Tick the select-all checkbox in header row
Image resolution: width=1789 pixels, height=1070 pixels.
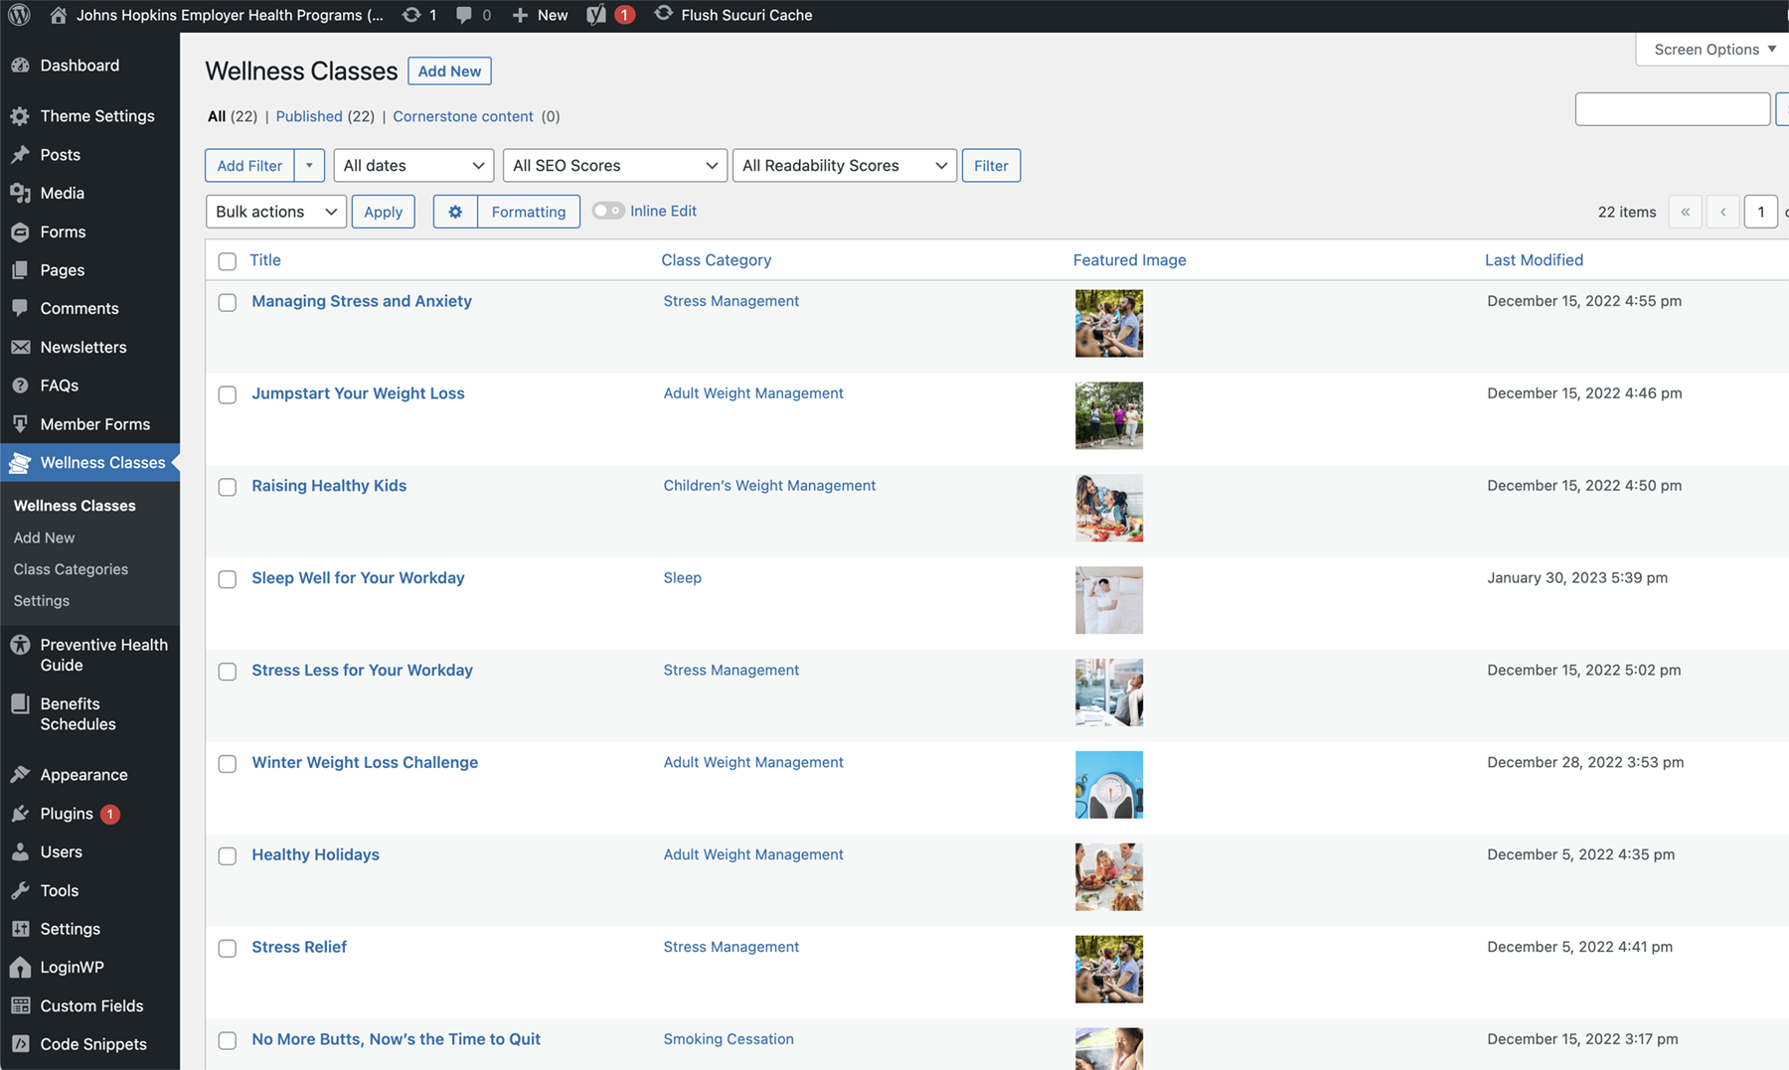pos(228,261)
